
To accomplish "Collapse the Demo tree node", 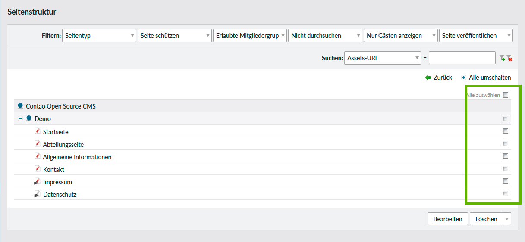I will click(20, 119).
